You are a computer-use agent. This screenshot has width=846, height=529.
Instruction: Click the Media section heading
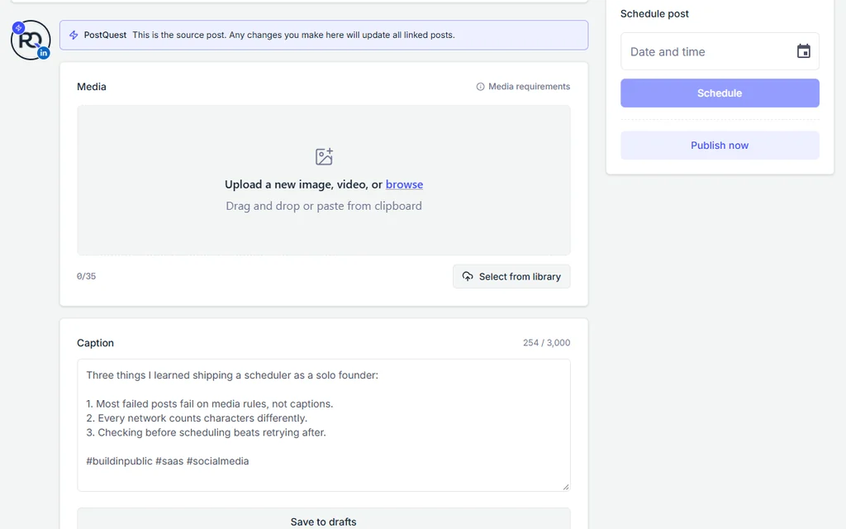[91, 86]
